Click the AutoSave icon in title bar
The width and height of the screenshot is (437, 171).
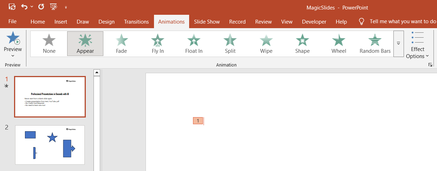[x=12, y=7]
